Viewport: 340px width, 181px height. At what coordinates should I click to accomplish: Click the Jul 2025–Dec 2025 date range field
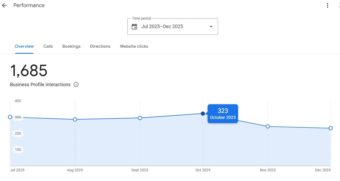point(162,26)
